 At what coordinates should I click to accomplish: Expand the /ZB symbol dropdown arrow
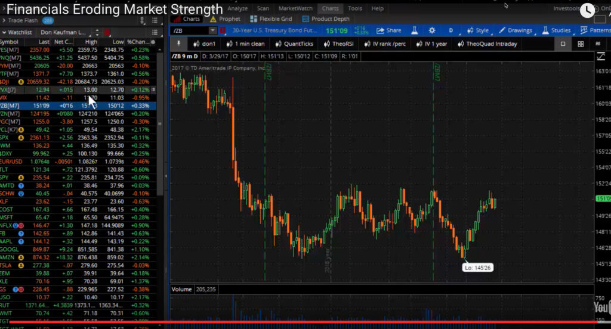212,30
